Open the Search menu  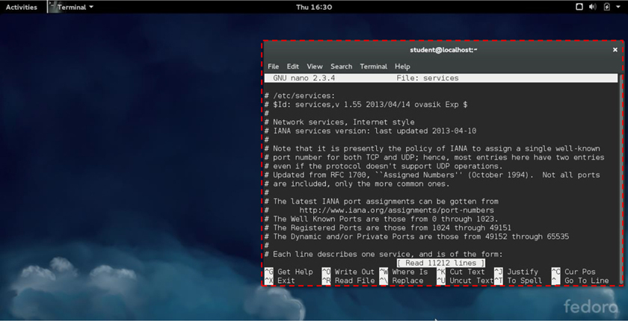[341, 66]
